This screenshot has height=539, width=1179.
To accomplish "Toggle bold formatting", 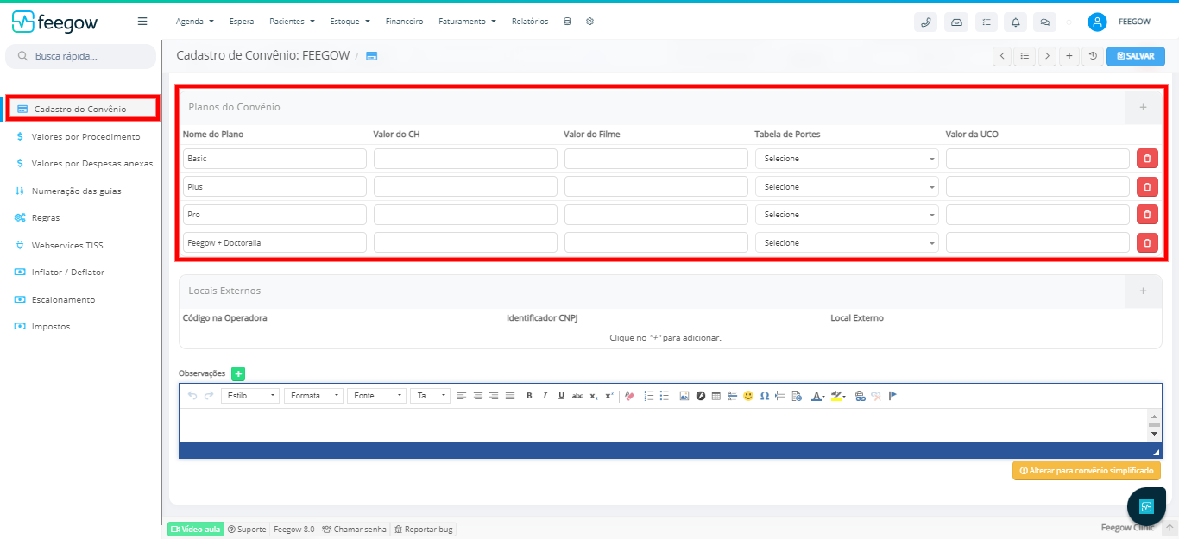I will click(529, 396).
